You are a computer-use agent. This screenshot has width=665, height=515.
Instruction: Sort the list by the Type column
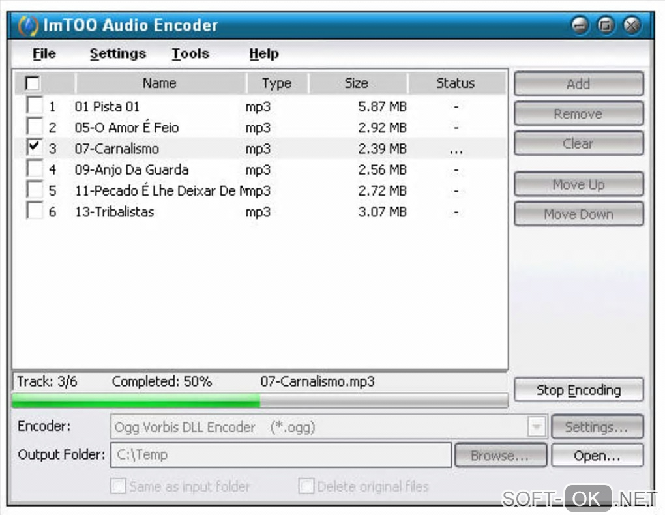click(x=277, y=83)
